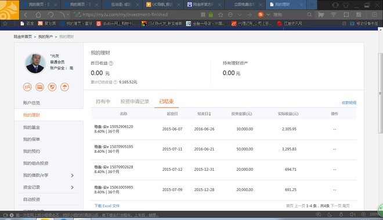Switch to the 陆金所官方 browser tab
The image size is (383, 220).
(x=203, y=5)
